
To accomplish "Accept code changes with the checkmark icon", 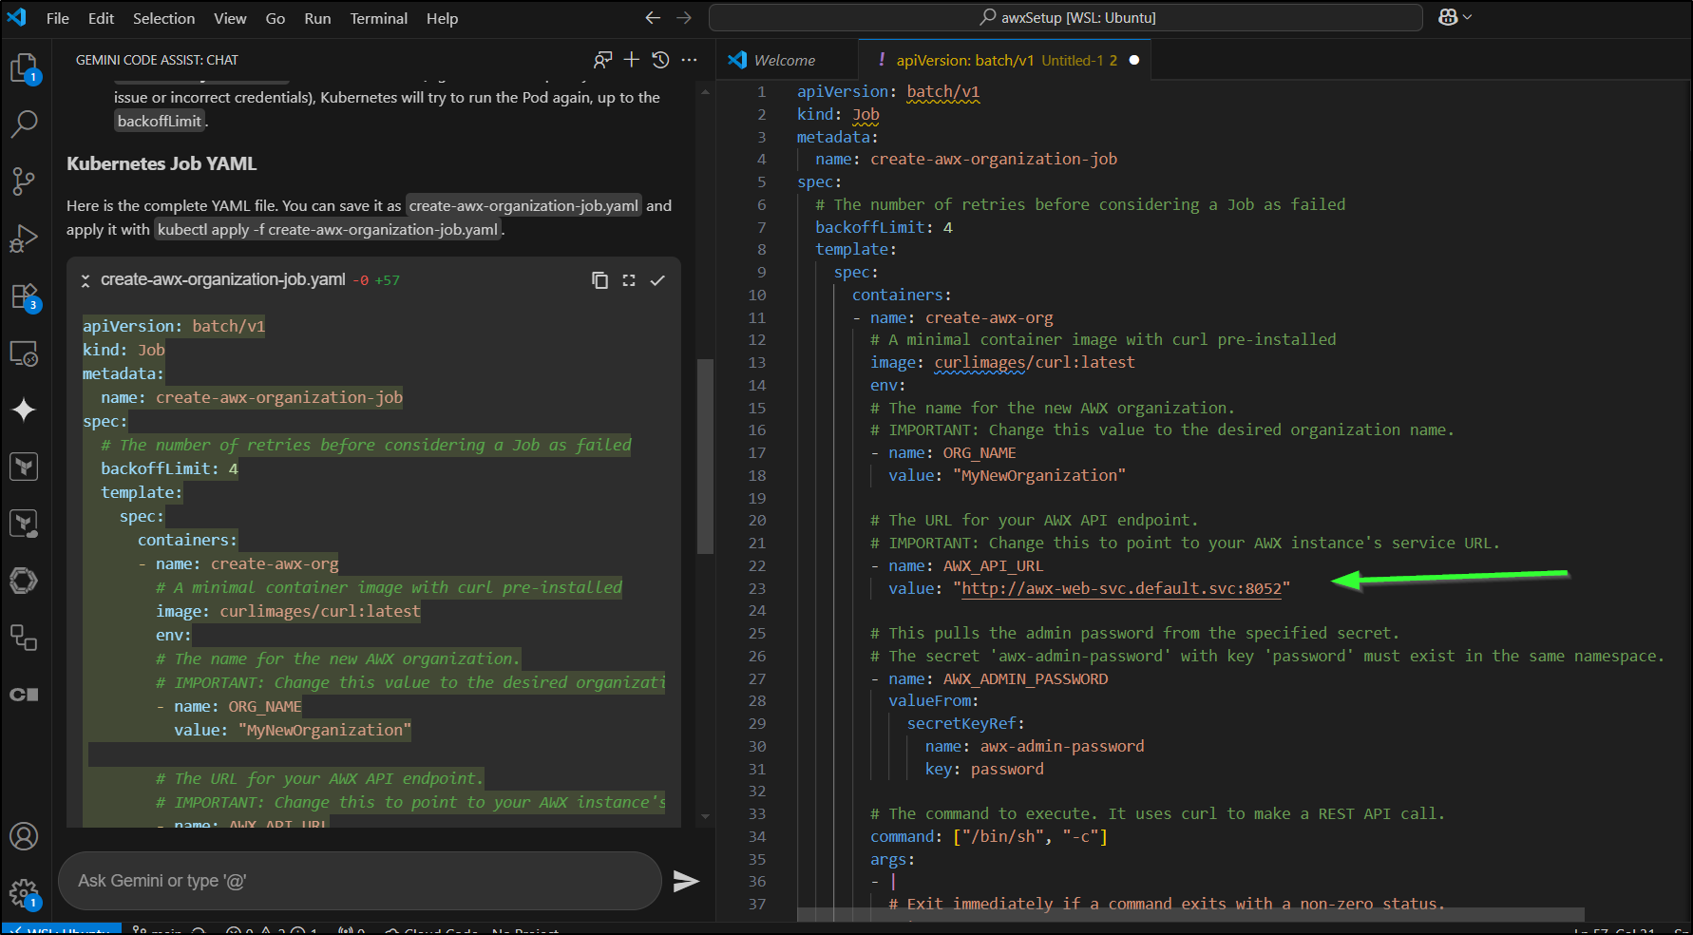I will point(657,280).
